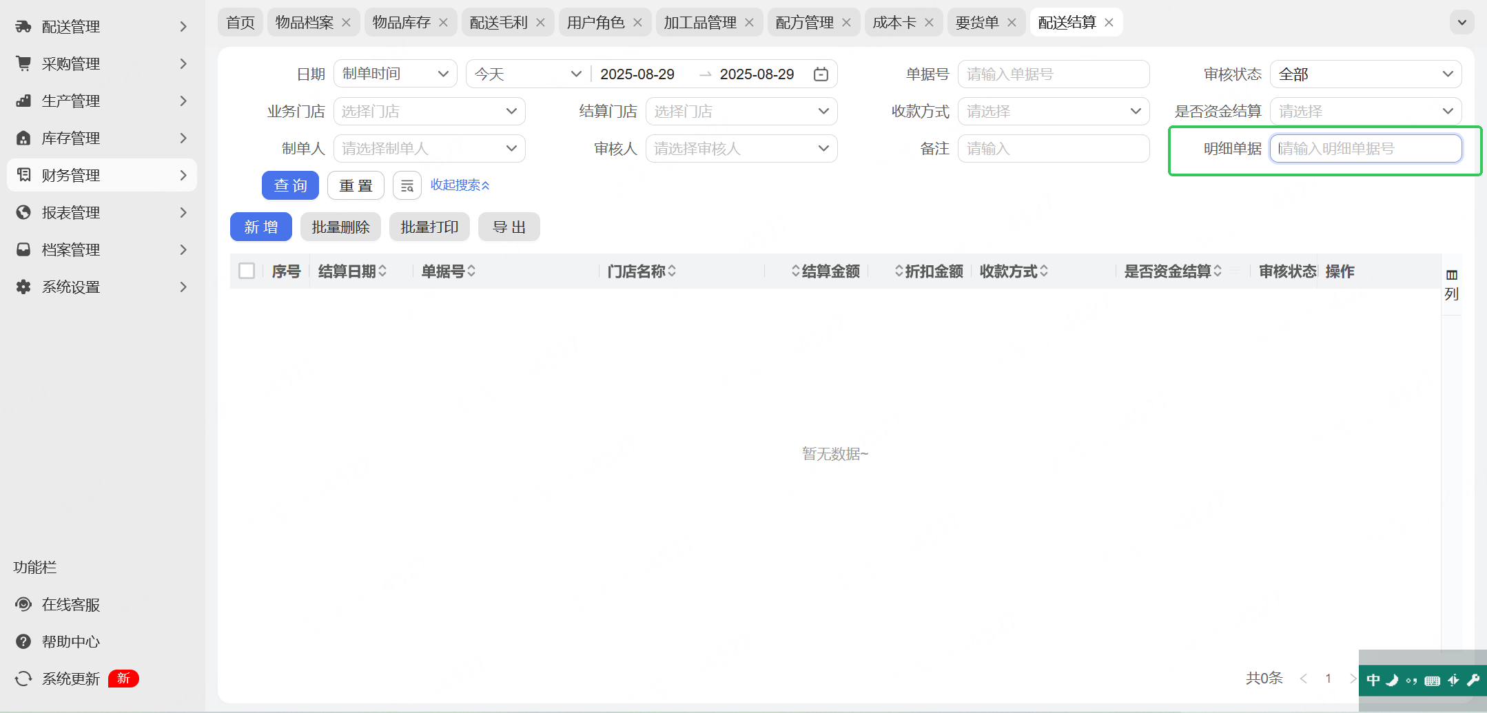Open the 制单人 dropdown
The image size is (1487, 713).
pos(429,148)
